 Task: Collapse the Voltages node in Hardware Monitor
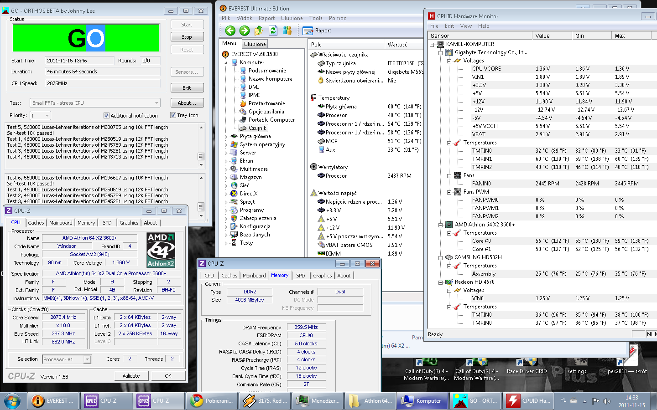449,61
